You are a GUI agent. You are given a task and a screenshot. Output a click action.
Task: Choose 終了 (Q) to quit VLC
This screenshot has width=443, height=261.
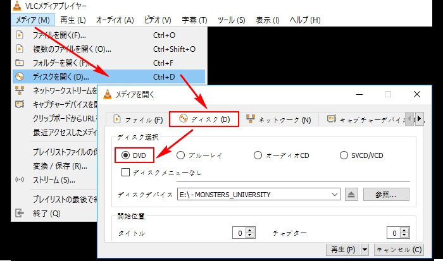point(47,213)
